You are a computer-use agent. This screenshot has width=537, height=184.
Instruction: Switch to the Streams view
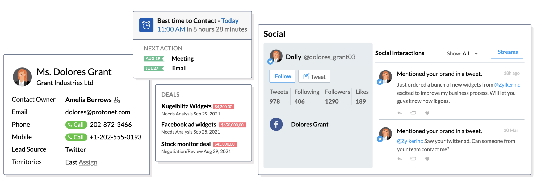[x=507, y=52]
